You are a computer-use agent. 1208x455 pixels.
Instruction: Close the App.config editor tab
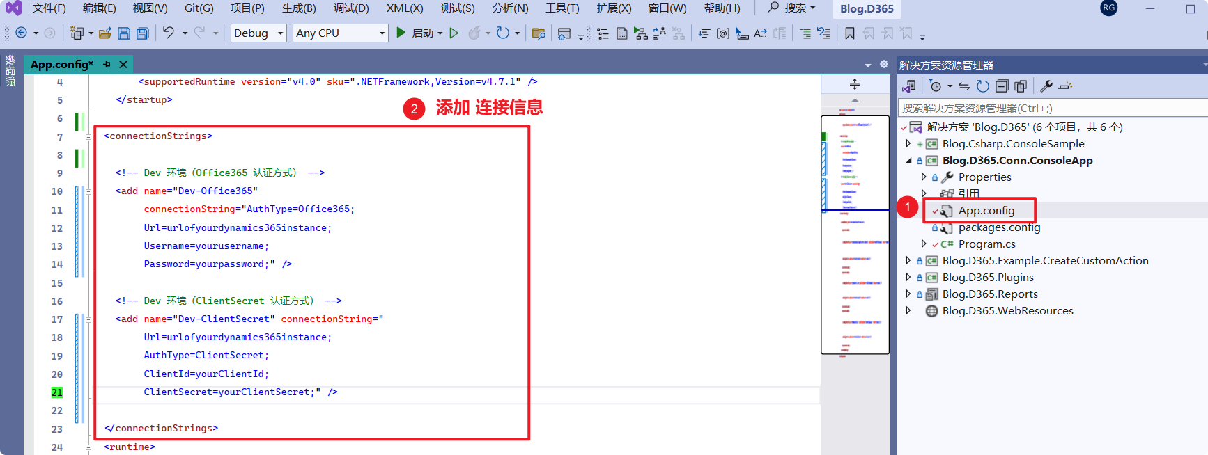(123, 64)
